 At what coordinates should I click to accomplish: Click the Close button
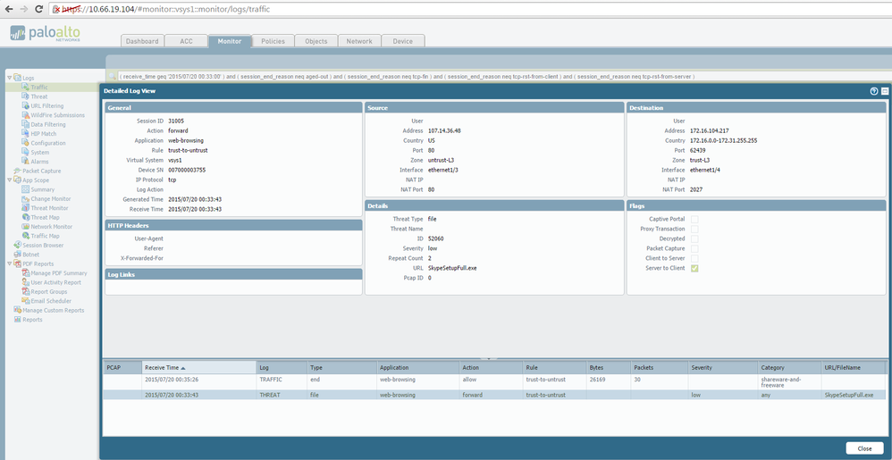[864, 448]
